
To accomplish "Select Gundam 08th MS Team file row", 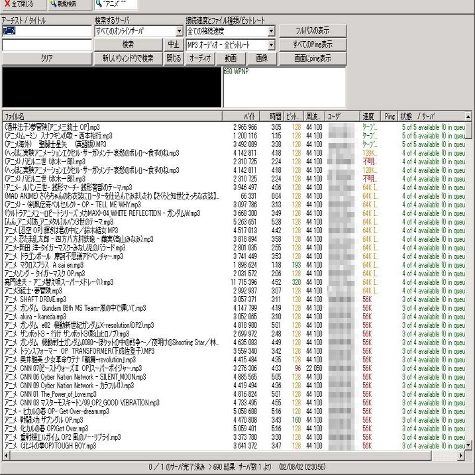I will click(x=234, y=308).
